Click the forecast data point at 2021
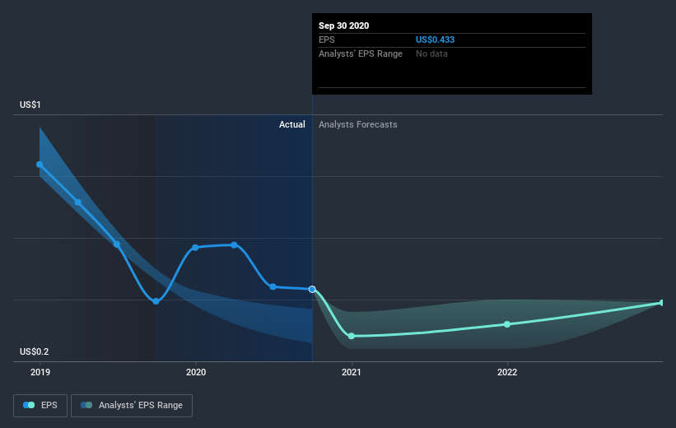 point(352,336)
